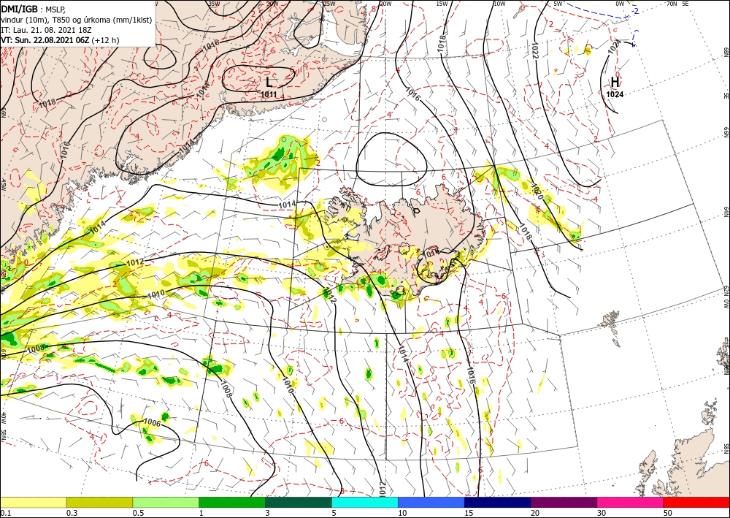The width and height of the screenshot is (730, 518).
Task: Click the '30' legend value label
Action: click(x=602, y=513)
